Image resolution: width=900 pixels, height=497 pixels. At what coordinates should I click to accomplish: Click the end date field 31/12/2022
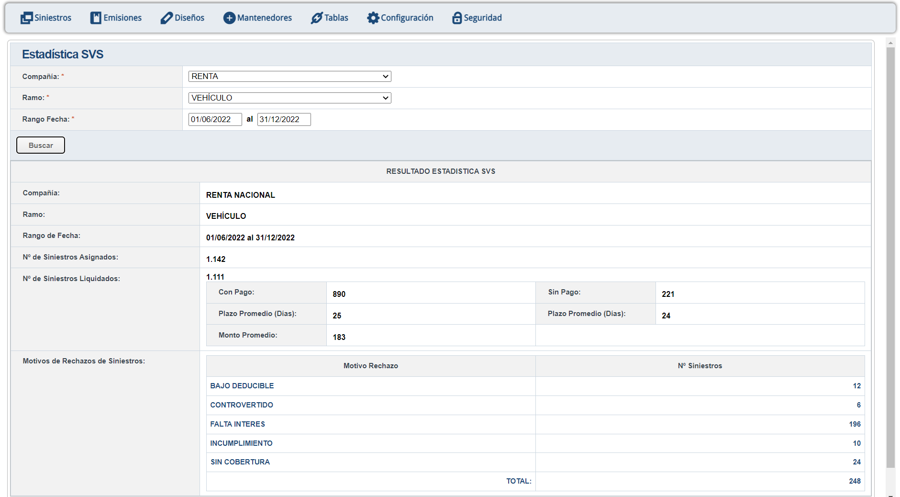point(284,120)
